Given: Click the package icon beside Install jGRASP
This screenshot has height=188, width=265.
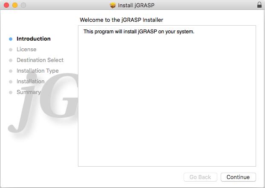Looking at the screenshot, I should click(x=112, y=5).
